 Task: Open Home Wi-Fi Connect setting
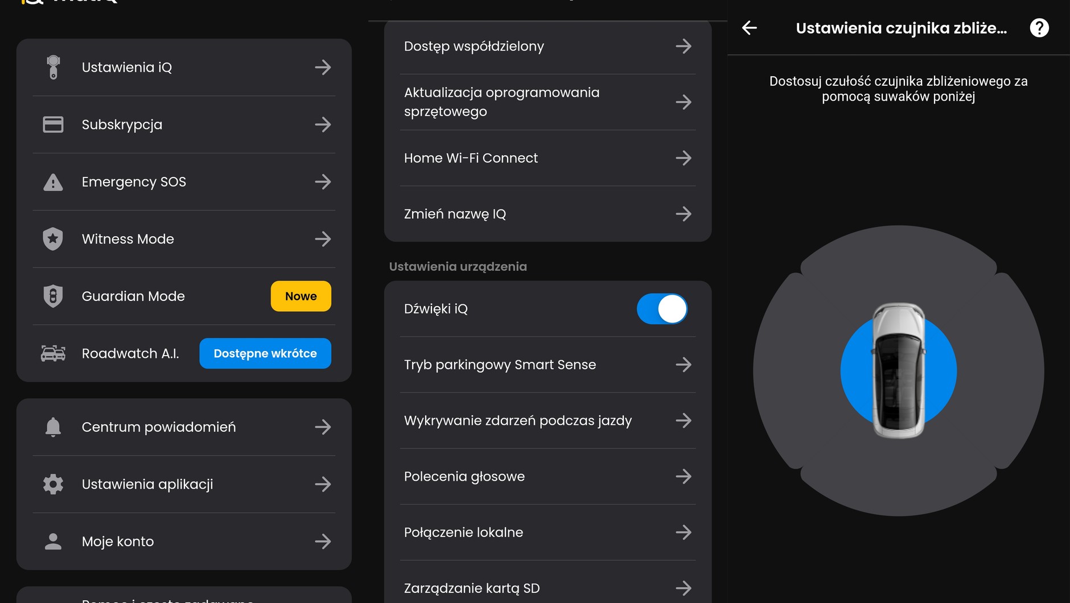tap(548, 158)
